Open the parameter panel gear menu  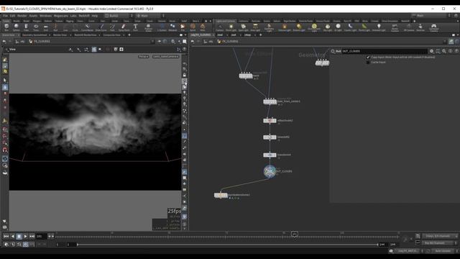(431, 51)
